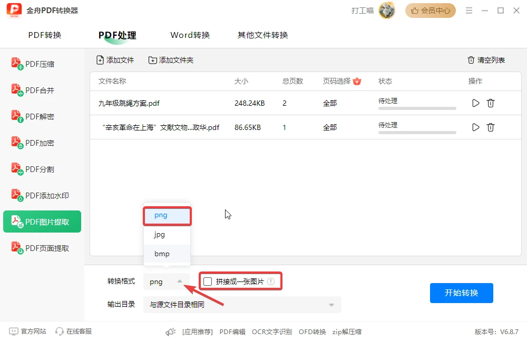Click the user avatar picture
Image resolution: width=527 pixels, height=342 pixels.
click(387, 11)
